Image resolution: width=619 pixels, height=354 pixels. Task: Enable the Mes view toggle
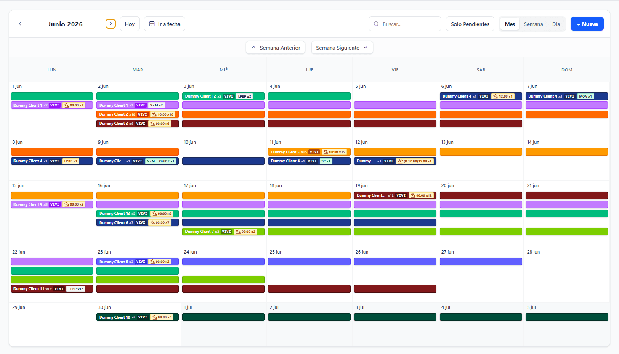click(x=510, y=24)
